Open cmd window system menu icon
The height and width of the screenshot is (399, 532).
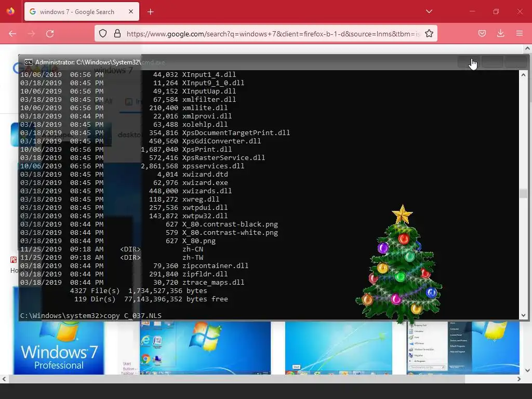(29, 62)
